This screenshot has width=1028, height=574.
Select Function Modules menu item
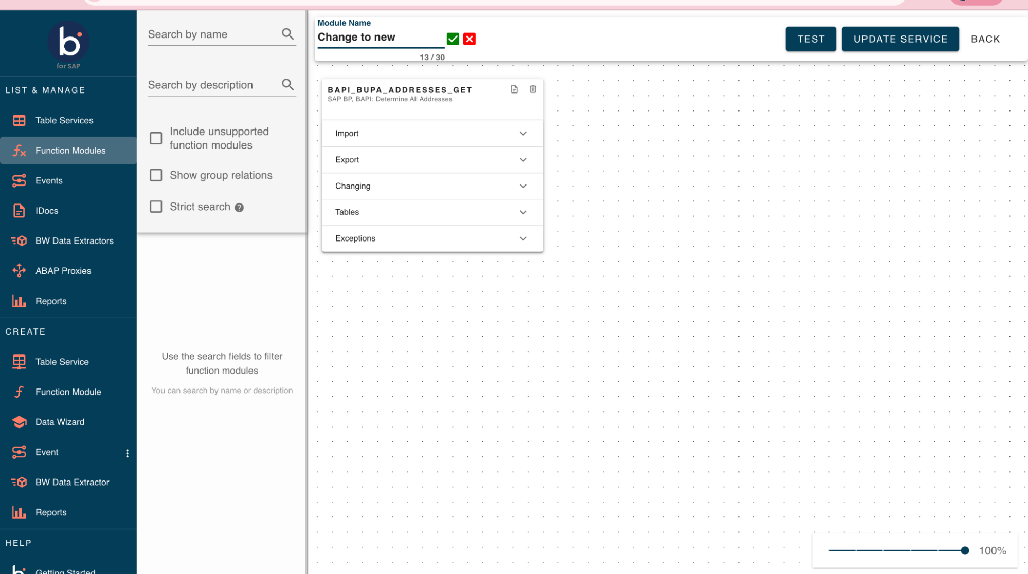pyautogui.click(x=68, y=151)
